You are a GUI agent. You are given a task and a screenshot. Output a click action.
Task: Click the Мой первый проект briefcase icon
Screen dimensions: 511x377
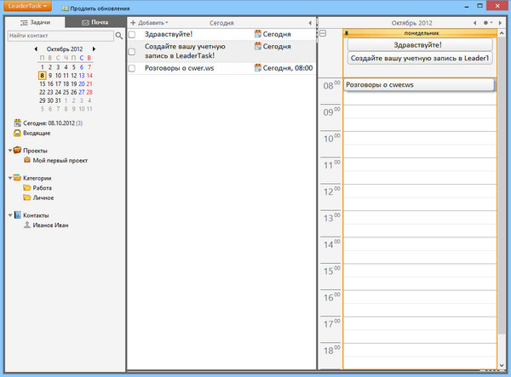(27, 160)
